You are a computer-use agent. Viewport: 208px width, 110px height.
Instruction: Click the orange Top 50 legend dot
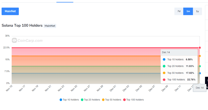[103, 100]
